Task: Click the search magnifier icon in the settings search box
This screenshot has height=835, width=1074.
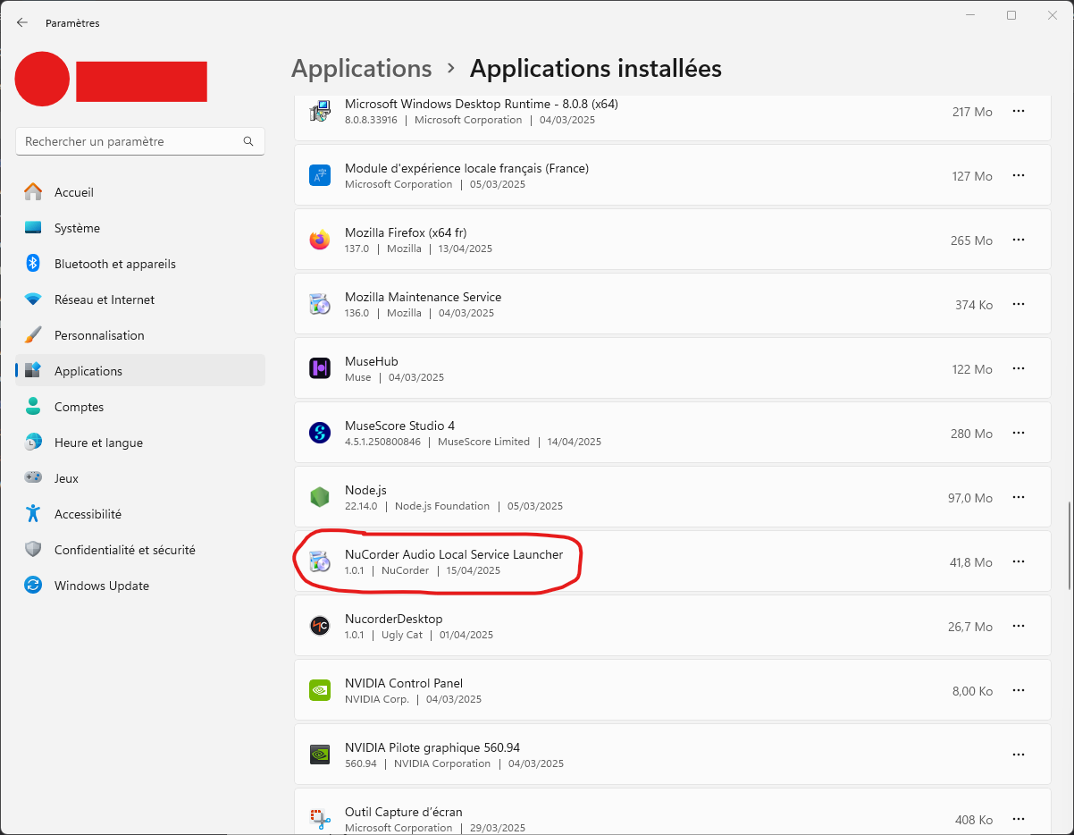Action: pos(248,141)
